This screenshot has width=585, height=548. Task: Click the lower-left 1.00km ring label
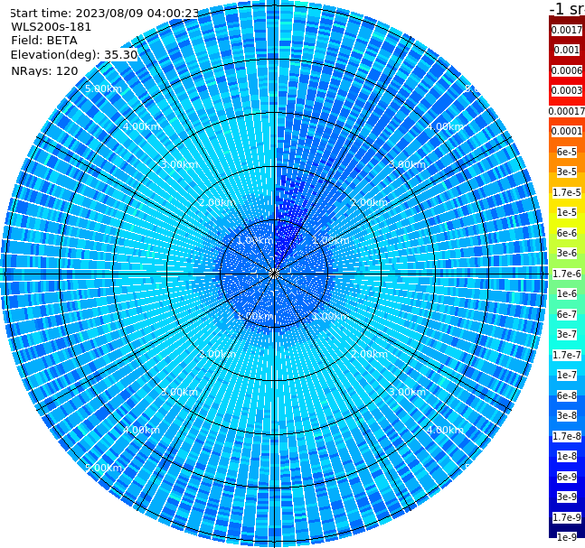[255, 316]
